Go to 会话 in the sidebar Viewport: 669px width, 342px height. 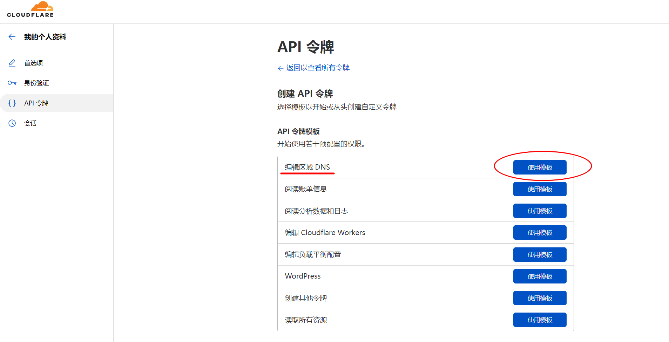click(x=30, y=123)
